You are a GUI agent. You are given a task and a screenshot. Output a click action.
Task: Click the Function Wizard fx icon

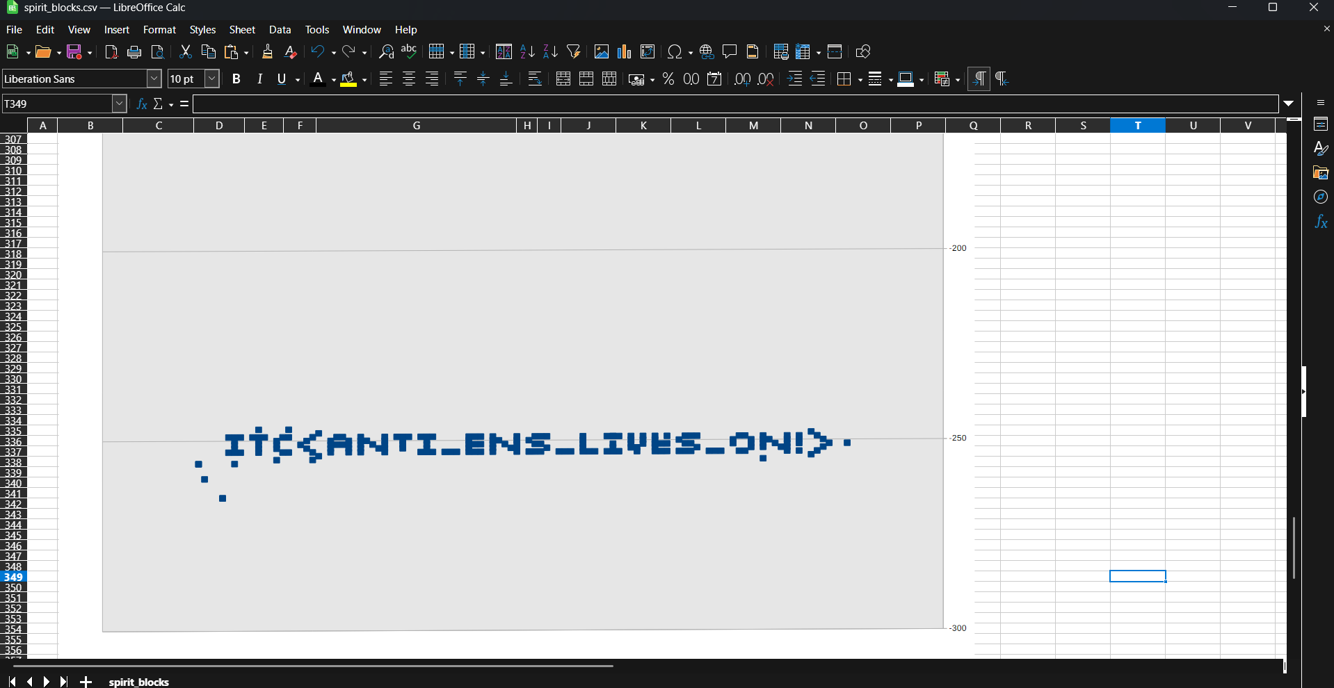click(142, 104)
